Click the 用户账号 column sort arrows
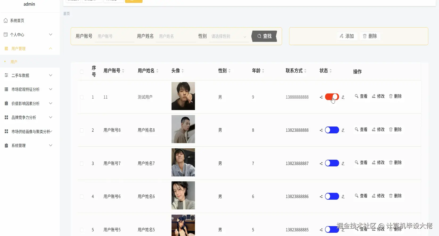The height and width of the screenshot is (236, 439). click(123, 71)
